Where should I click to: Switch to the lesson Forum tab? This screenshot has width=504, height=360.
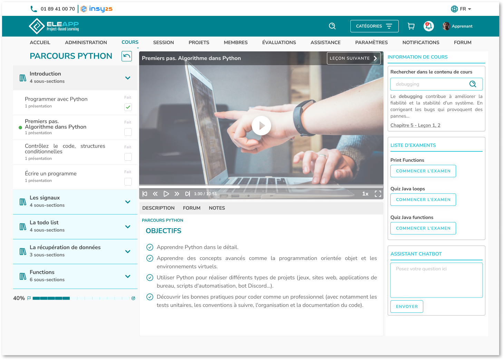tap(192, 208)
